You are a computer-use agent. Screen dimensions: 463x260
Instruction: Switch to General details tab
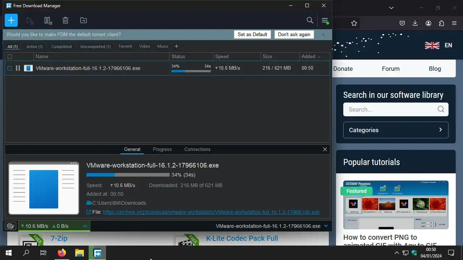(x=132, y=149)
